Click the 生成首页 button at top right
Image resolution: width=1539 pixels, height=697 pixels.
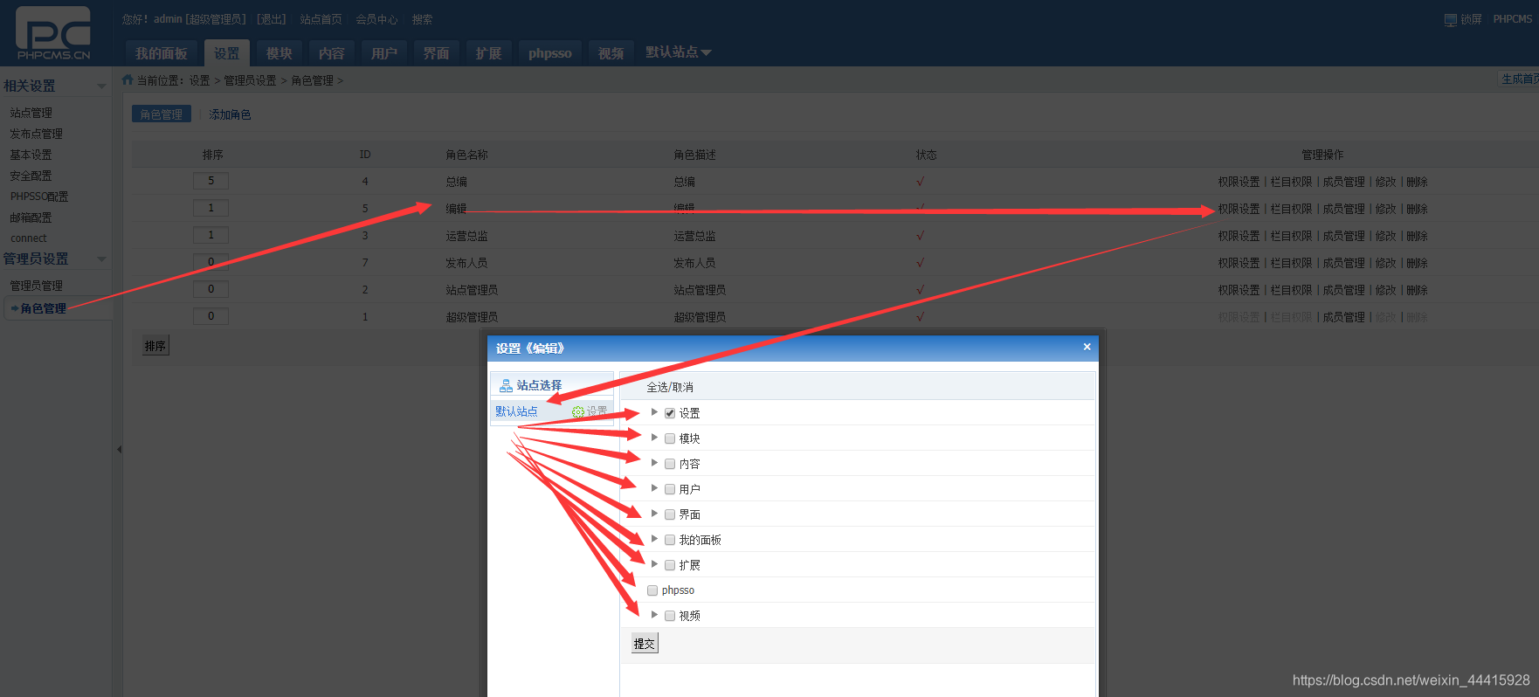pos(1520,79)
